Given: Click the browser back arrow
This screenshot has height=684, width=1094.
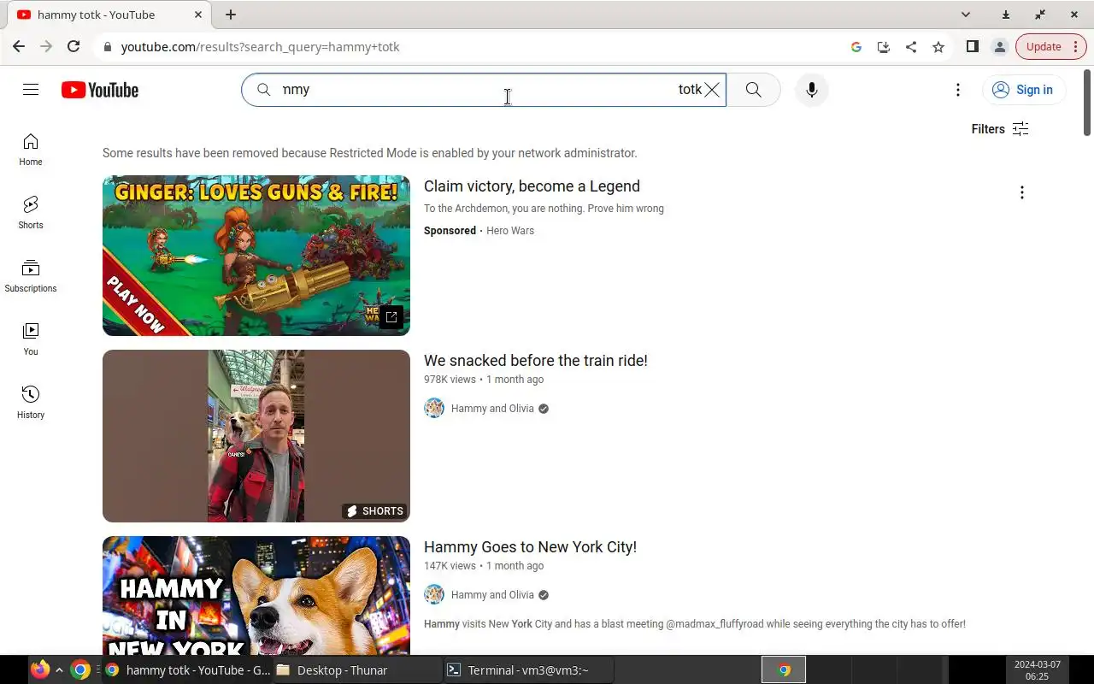Looking at the screenshot, I should tap(19, 47).
